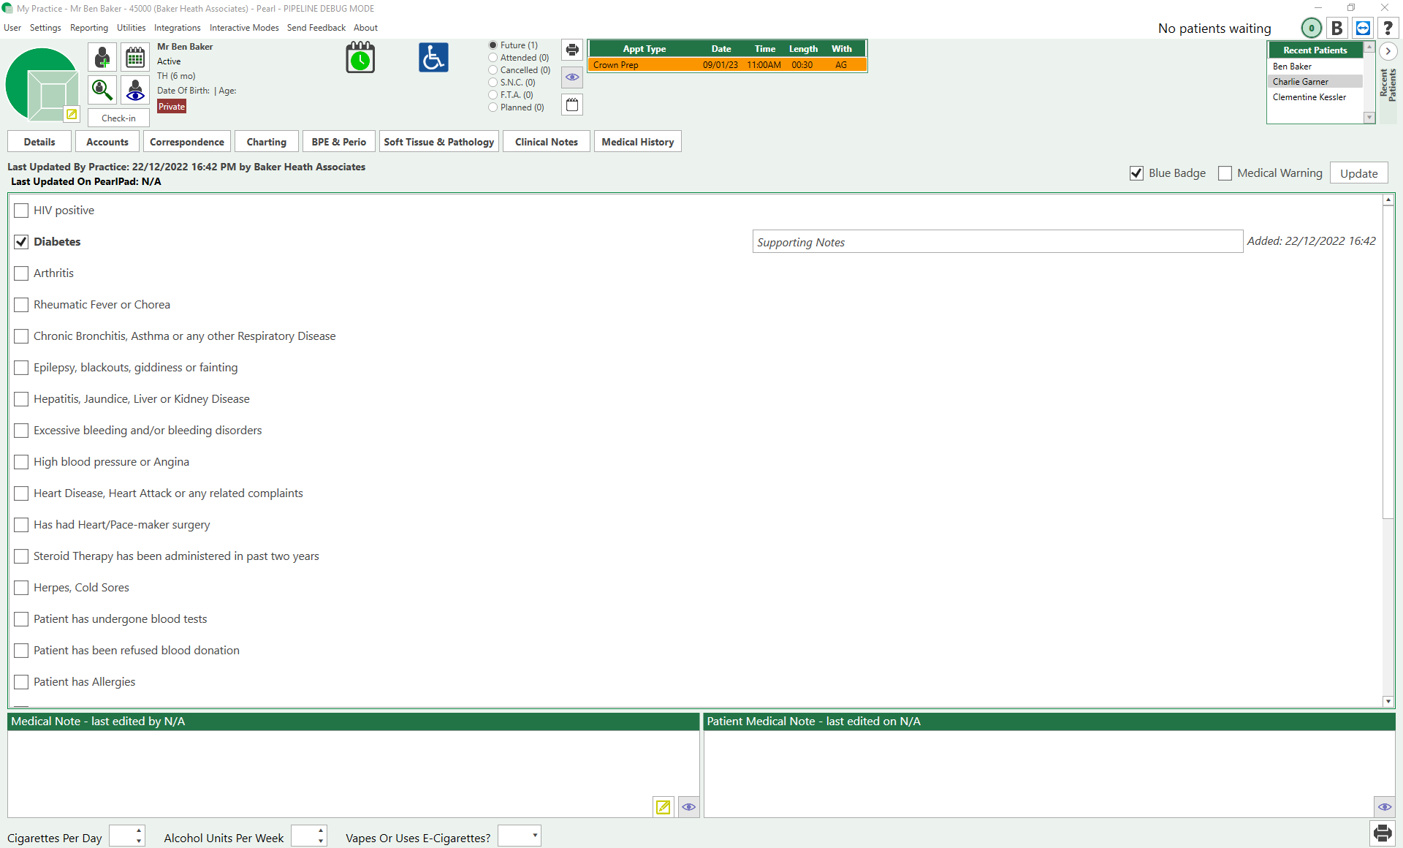Viewport: 1403px width, 848px height.
Task: Click the yellow edit medical note icon
Action: (x=663, y=807)
